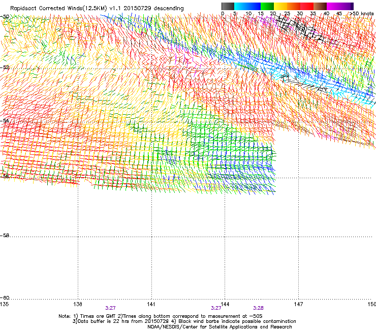This screenshot has height=330, width=376.
Task: Click the '10' label in the speed legend
Action: [x=248, y=13]
